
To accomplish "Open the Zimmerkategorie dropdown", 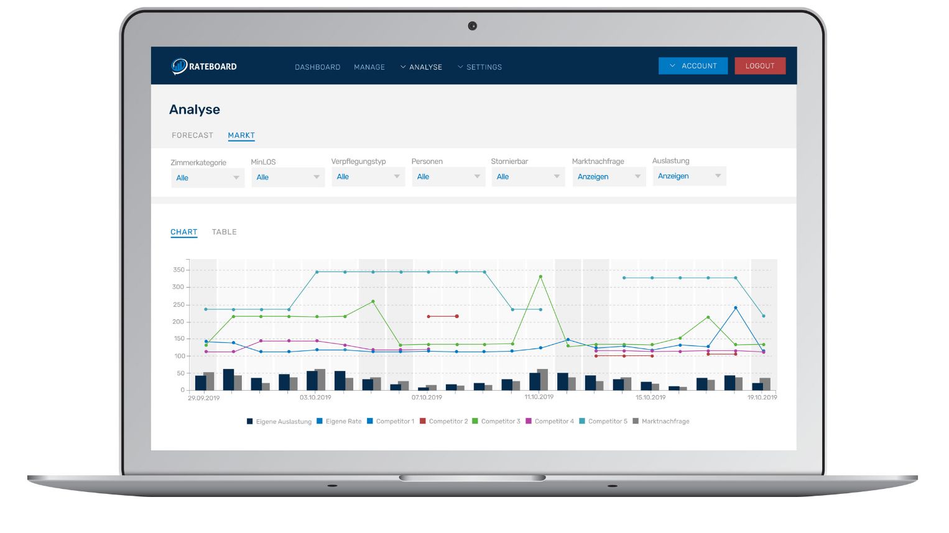I will (x=208, y=178).
